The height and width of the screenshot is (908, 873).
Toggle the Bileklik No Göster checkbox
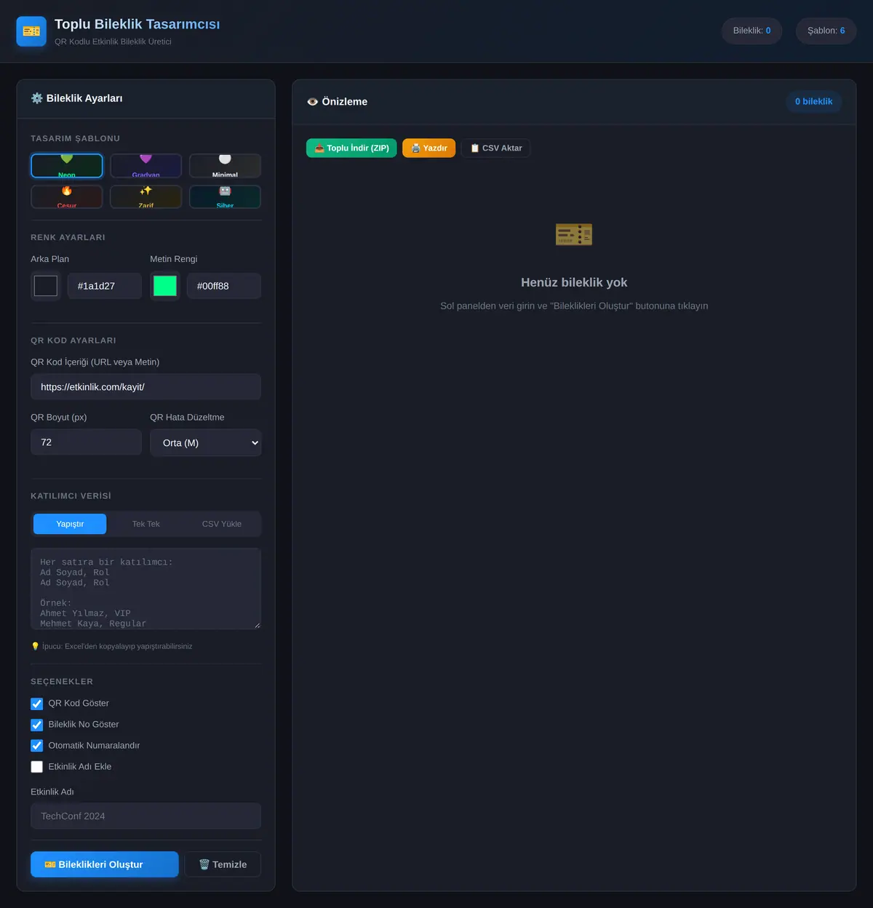(x=37, y=725)
